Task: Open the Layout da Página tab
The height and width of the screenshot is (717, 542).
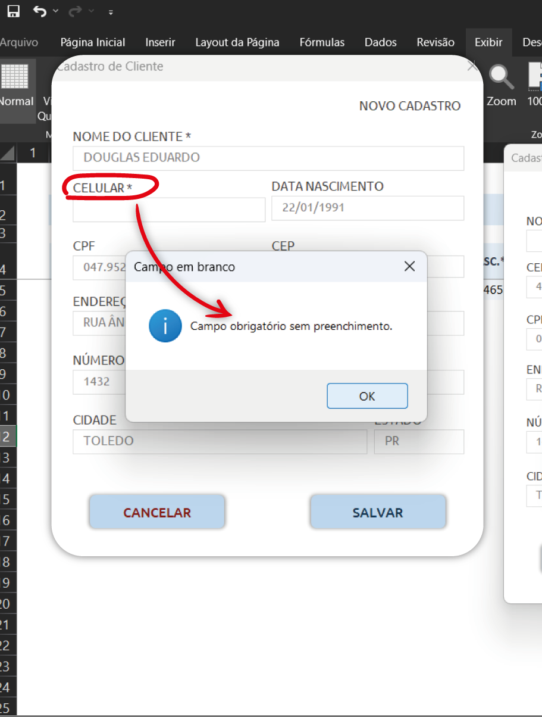Action: (237, 42)
